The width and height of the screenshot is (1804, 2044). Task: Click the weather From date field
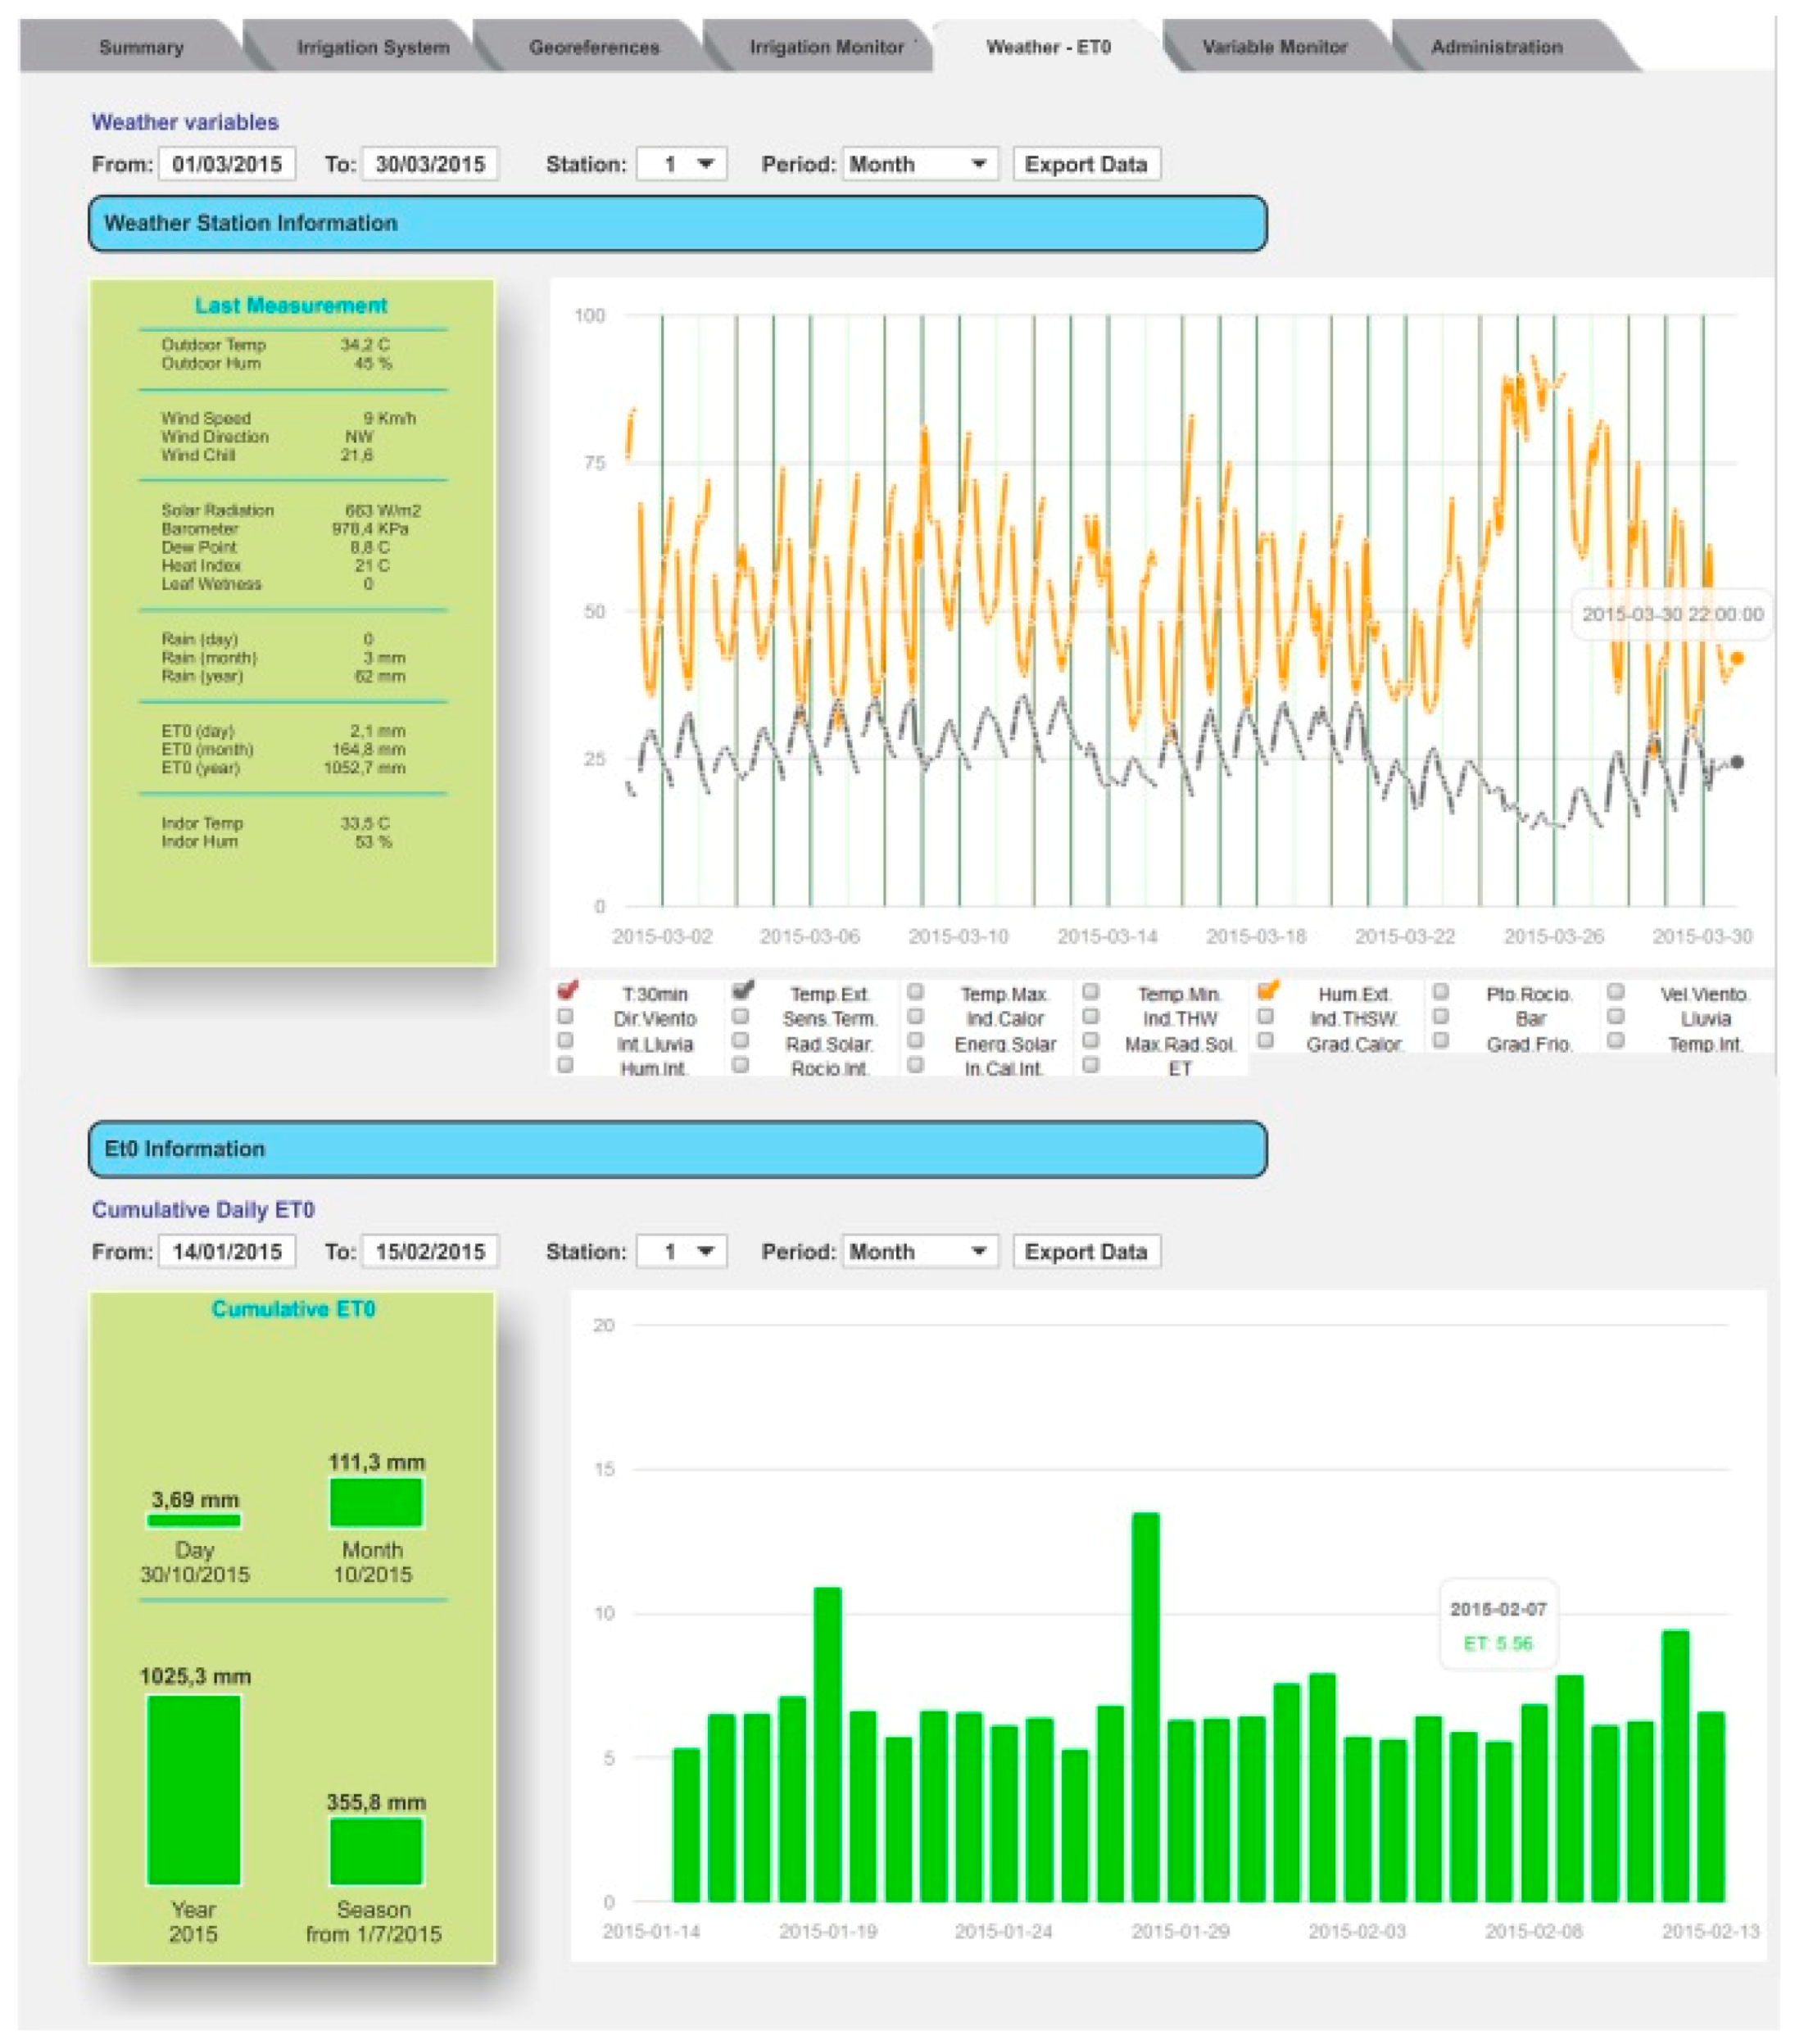pyautogui.click(x=227, y=164)
